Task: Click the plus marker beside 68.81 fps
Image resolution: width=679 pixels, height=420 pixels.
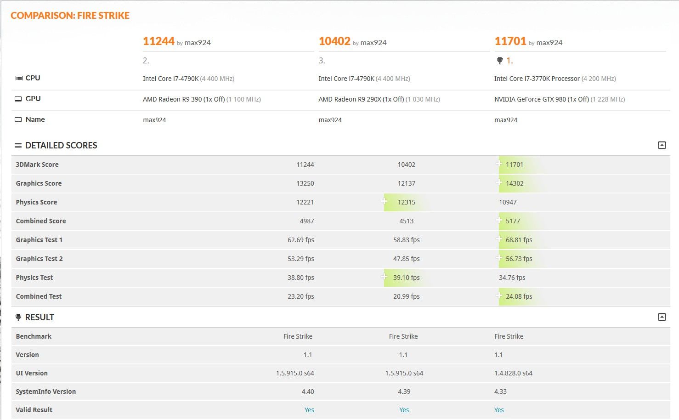Action: click(499, 238)
